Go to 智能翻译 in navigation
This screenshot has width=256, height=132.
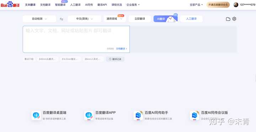(60, 5)
